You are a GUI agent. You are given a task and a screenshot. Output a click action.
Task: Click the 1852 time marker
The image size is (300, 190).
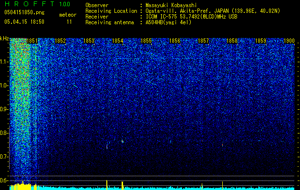pos(60,41)
